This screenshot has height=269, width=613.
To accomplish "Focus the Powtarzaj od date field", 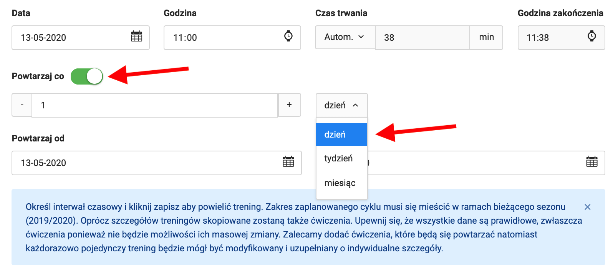I will click(x=146, y=163).
